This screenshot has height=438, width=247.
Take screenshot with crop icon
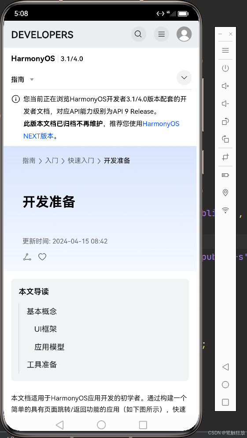point(225,157)
